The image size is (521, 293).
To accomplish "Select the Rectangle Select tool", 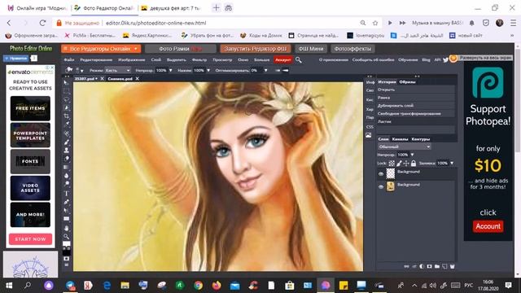I will click(x=67, y=91).
